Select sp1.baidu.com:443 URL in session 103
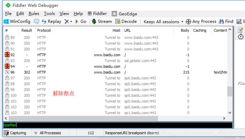Screen dimensions: 245x139 click(140, 113)
